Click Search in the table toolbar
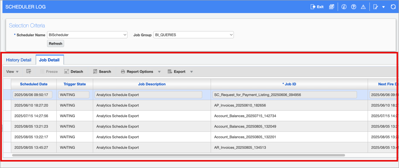 102,72
